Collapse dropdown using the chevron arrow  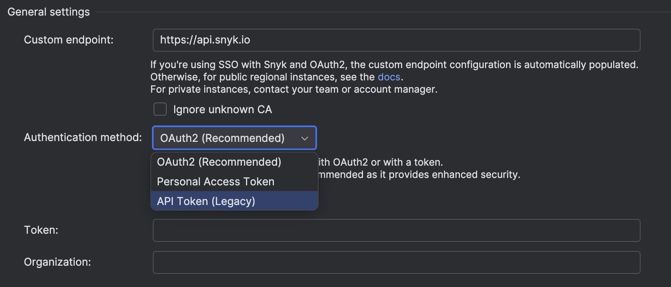click(x=305, y=138)
